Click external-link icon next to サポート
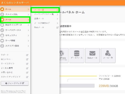Viewport: 125px width, 94px height. [x=27, y=55]
